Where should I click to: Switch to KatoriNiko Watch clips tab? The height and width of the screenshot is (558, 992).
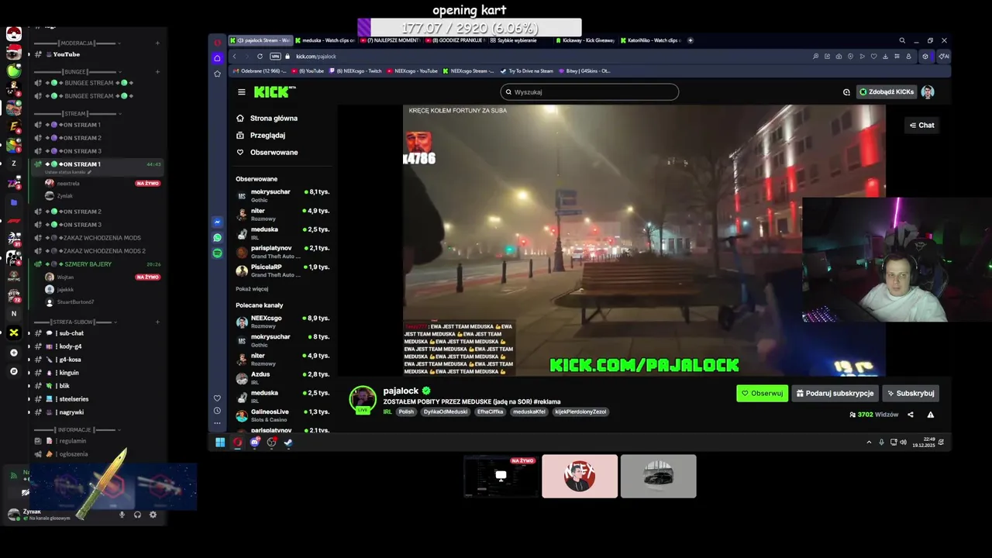click(x=651, y=40)
